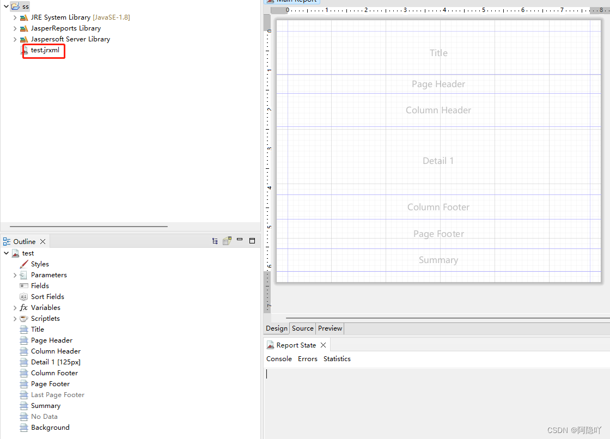The height and width of the screenshot is (439, 610).
Task: Click inside the Report State console area
Action: 437,403
